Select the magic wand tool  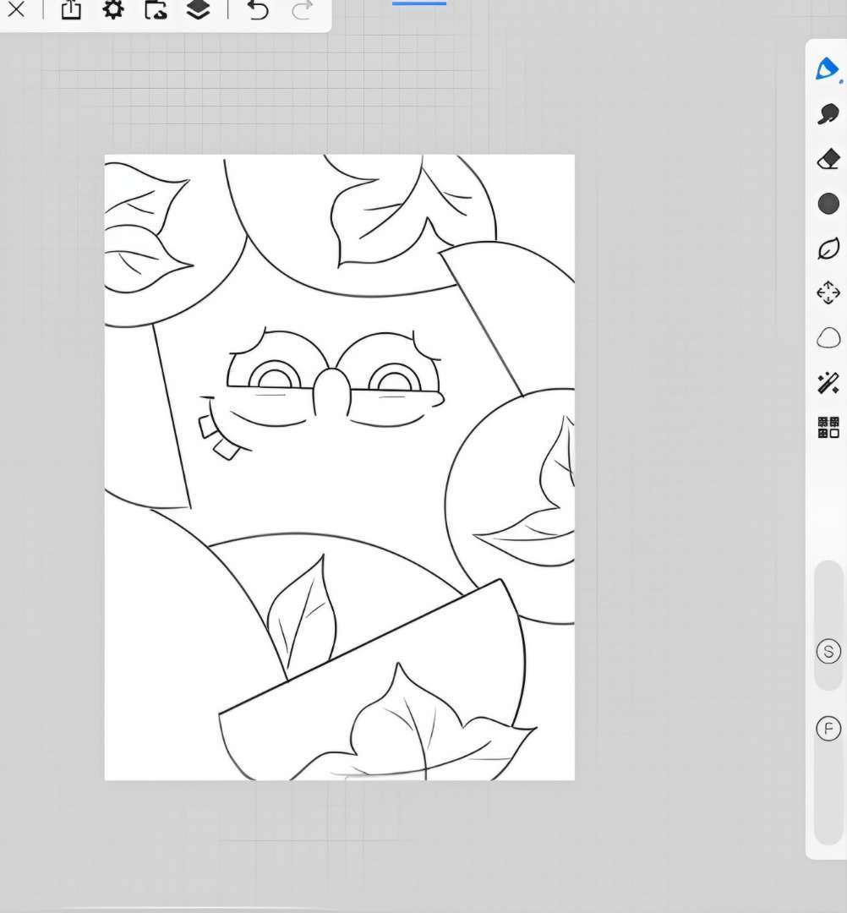coord(828,383)
